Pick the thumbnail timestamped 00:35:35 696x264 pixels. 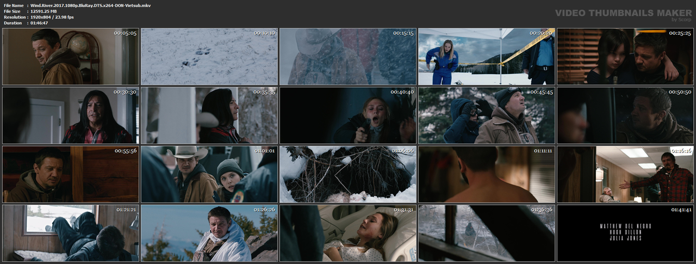click(x=209, y=115)
